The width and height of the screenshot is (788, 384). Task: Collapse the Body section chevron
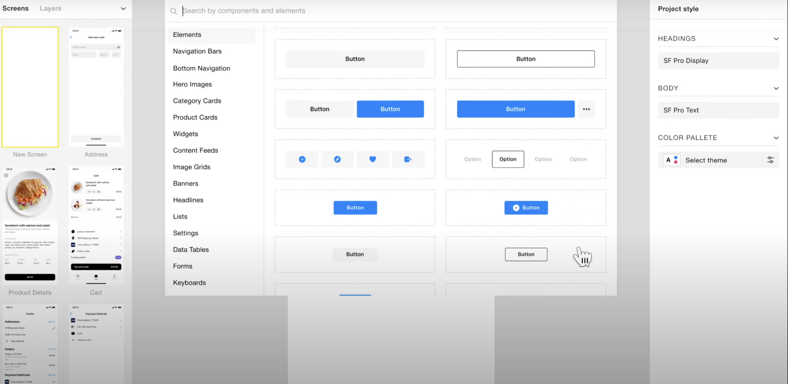(776, 88)
